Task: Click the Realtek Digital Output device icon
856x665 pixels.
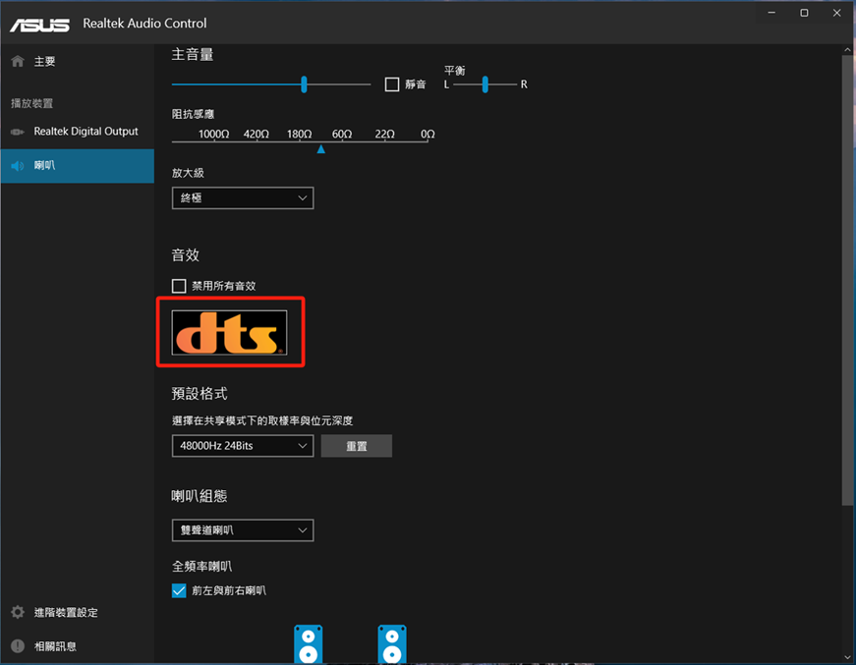Action: coord(18,132)
